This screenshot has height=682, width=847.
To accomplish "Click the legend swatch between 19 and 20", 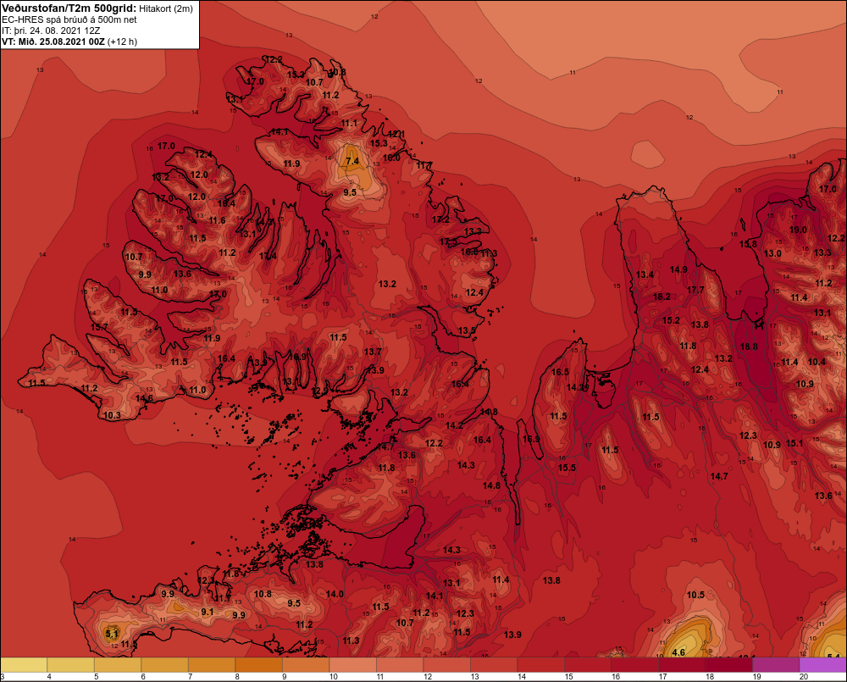I will (776, 665).
